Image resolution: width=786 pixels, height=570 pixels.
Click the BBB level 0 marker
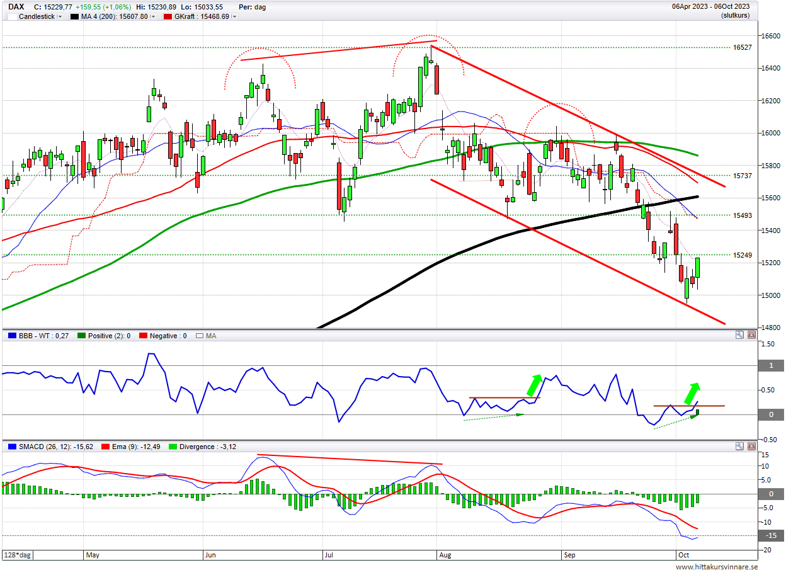click(771, 414)
